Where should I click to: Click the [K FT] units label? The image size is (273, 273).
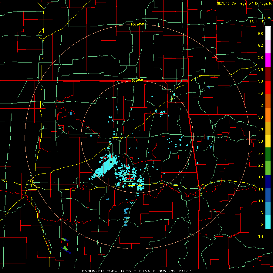256,21
